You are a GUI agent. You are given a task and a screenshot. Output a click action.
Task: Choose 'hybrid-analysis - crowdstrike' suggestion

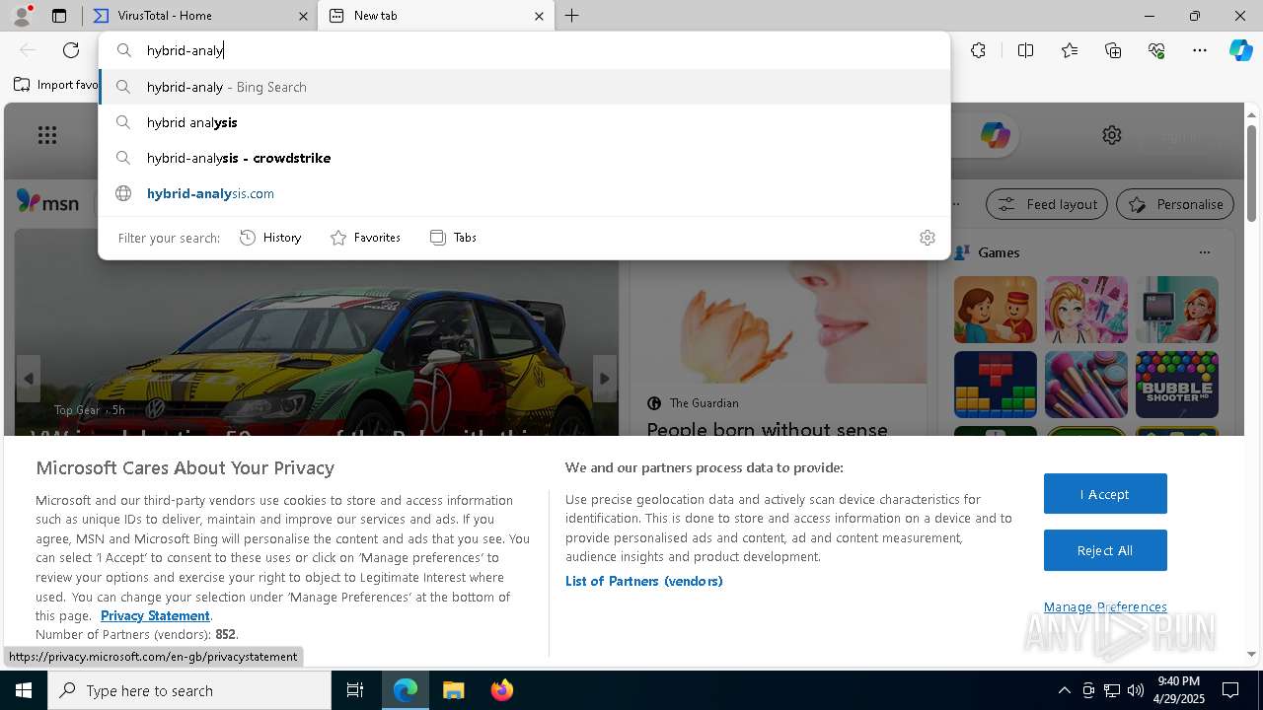click(524, 158)
